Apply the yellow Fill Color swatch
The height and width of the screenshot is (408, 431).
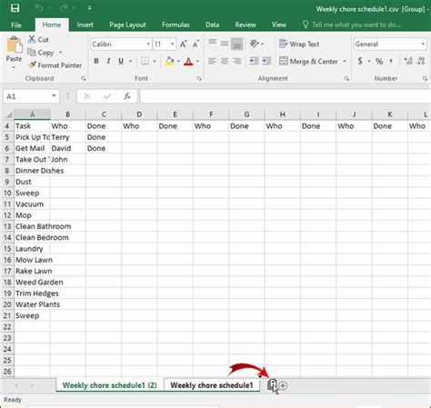click(169, 62)
